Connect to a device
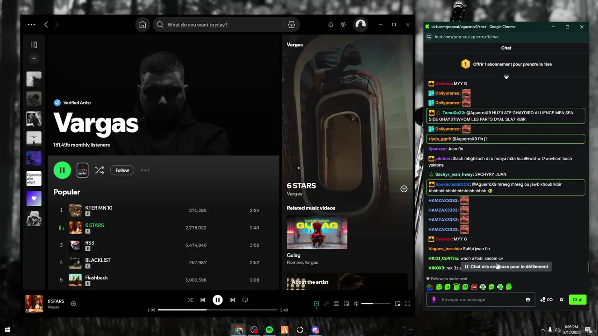This screenshot has height=336, width=598. pyautogui.click(x=346, y=304)
